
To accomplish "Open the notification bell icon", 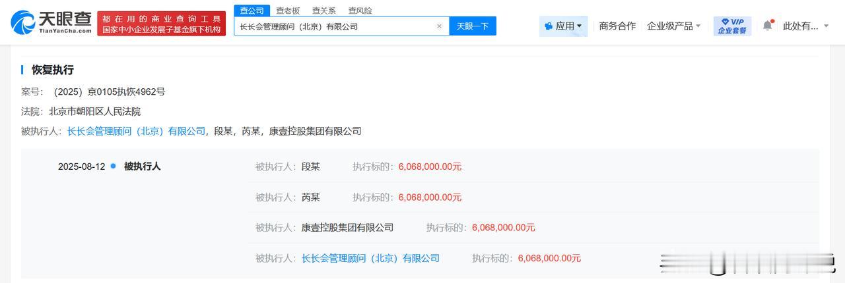I will (x=767, y=26).
